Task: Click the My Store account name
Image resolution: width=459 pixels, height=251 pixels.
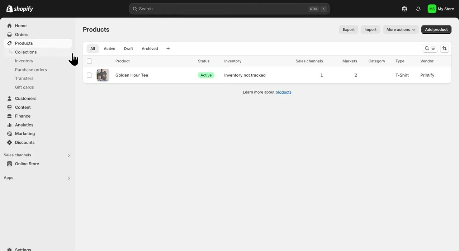Action: tap(446, 9)
